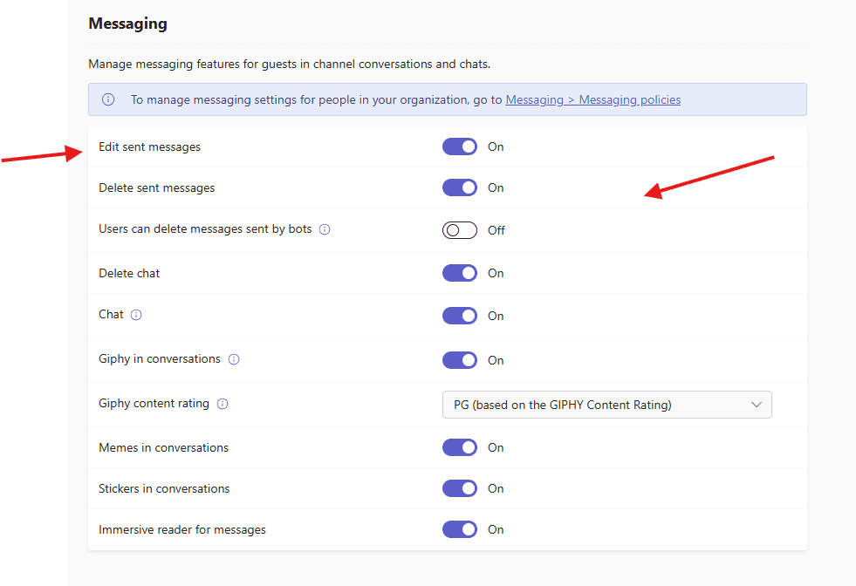Click the info icon next to Chat
Viewport: 856px width, 586px height.
point(136,315)
